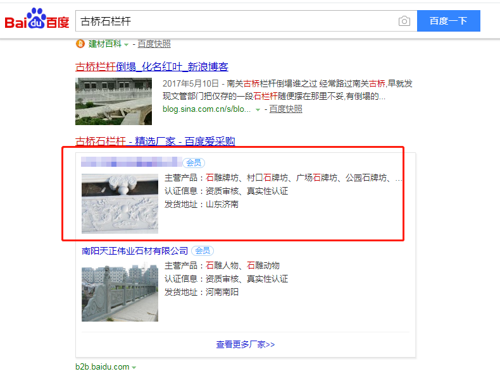Click 会员 badge next to 南阳天正伟业石材有限公司
The image size is (500, 381).
tap(203, 251)
